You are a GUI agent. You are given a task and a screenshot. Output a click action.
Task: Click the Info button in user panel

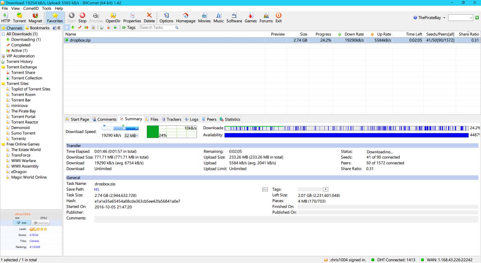[21, 223]
